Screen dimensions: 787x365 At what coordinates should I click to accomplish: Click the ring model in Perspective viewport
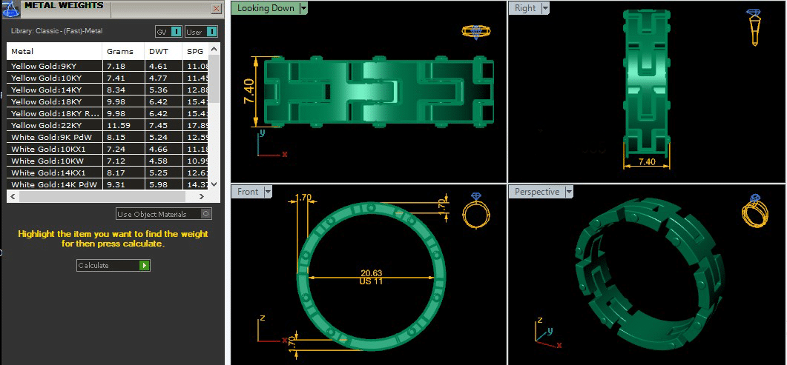[x=650, y=275]
